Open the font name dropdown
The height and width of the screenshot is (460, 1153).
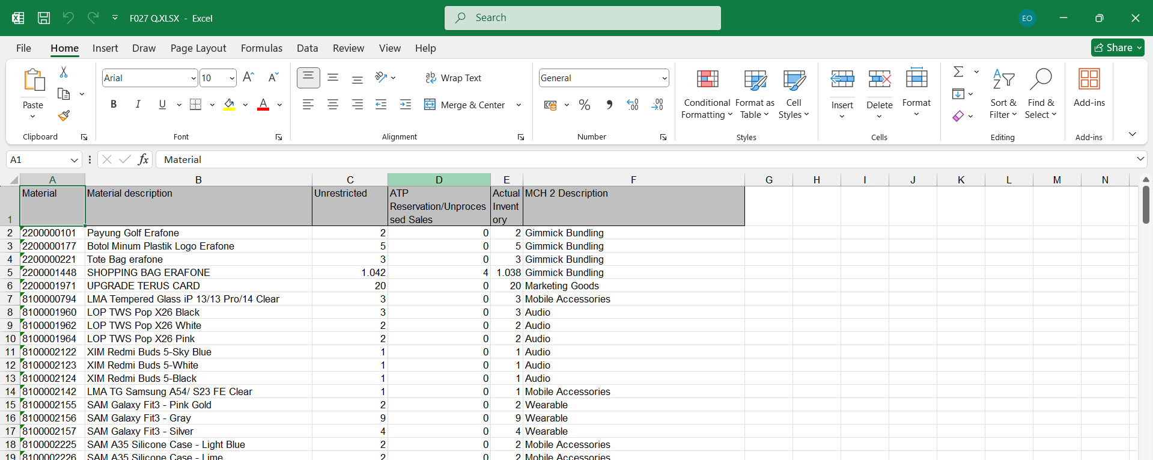tap(193, 78)
